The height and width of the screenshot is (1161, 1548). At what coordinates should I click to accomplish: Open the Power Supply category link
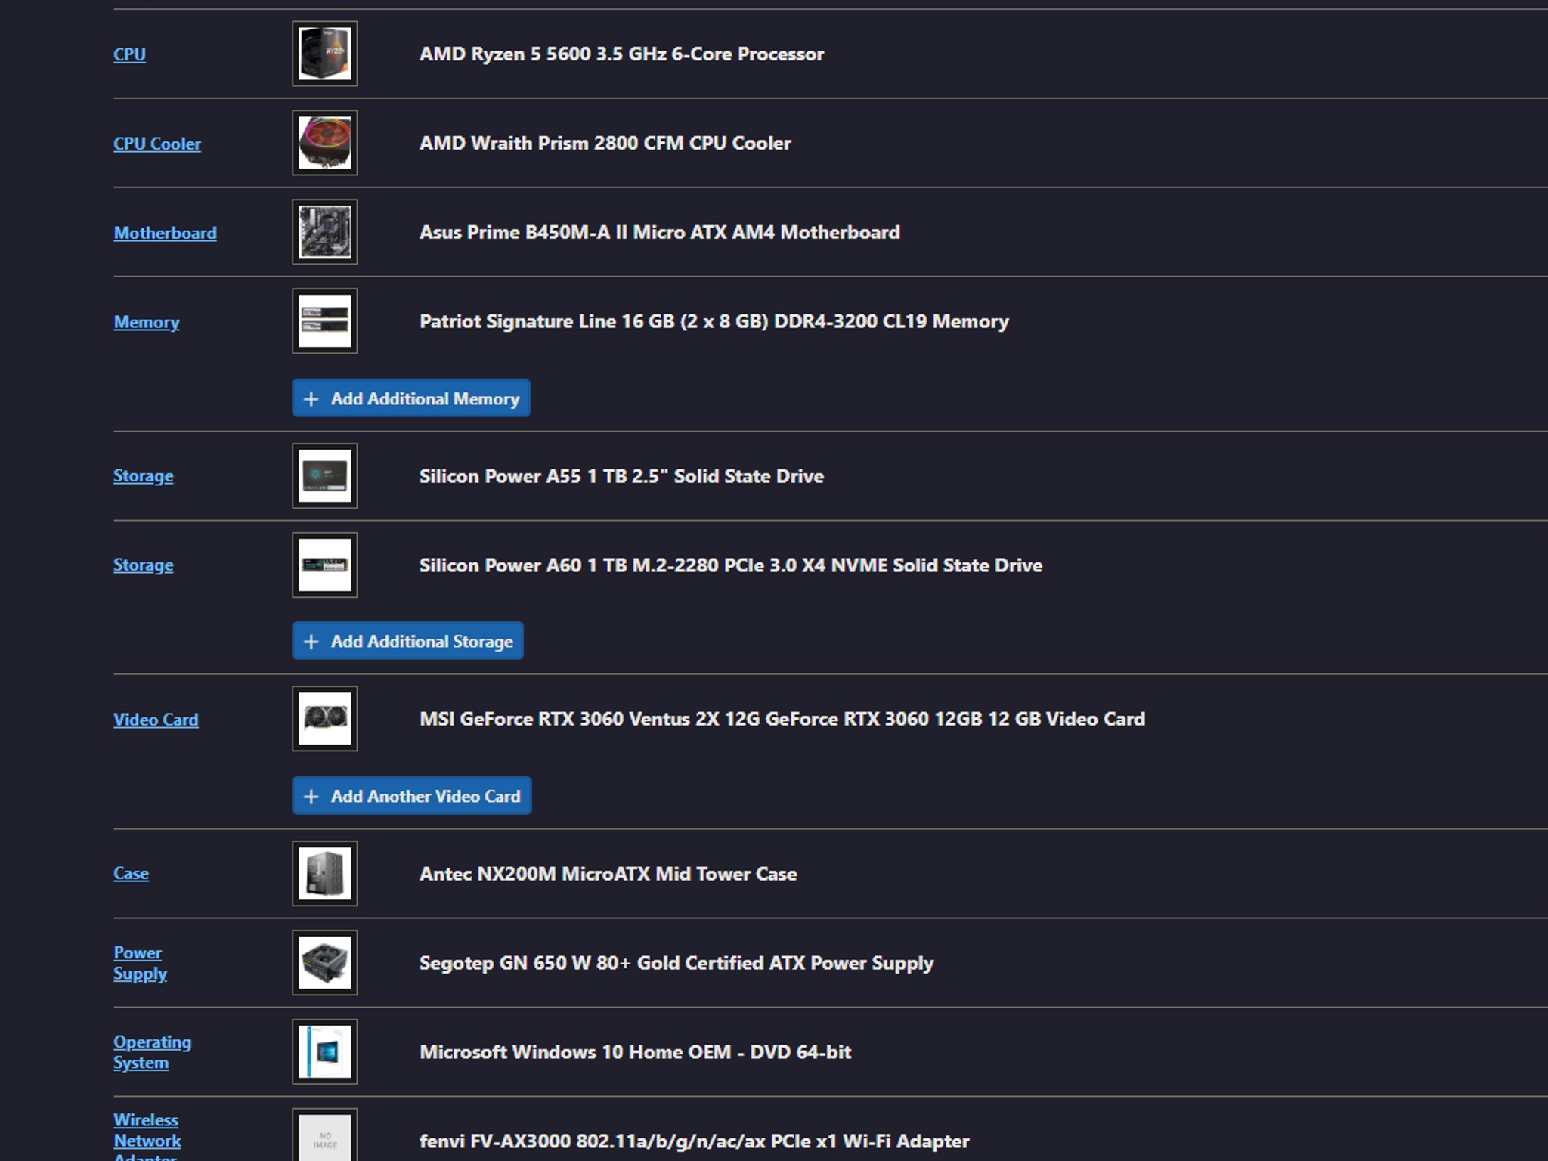[140, 963]
